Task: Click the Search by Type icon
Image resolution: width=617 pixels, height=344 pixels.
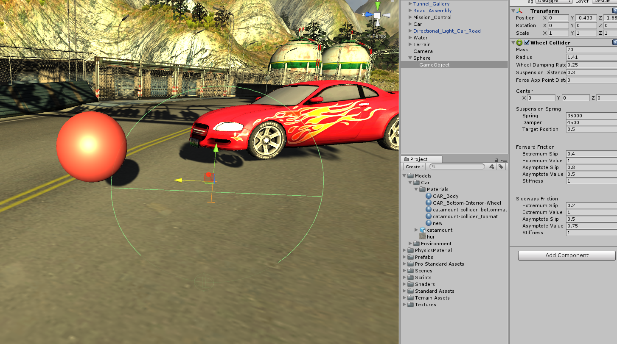Action: pyautogui.click(x=492, y=166)
